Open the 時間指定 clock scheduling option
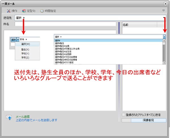Viewport: 170px width, 138px height. click(48, 11)
